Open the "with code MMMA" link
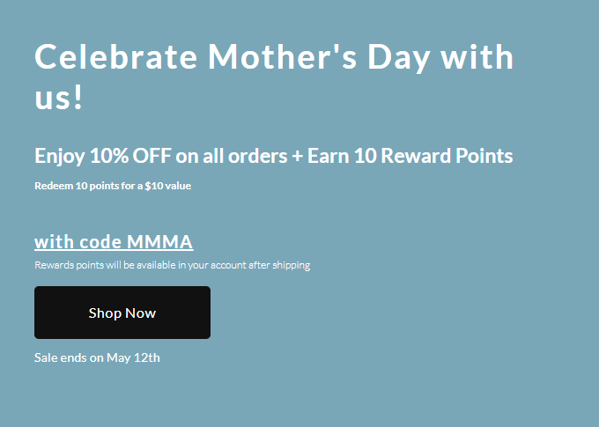 (x=114, y=242)
